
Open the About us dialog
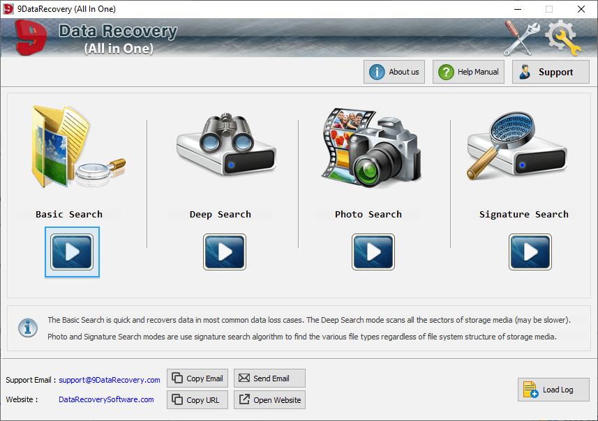(394, 72)
